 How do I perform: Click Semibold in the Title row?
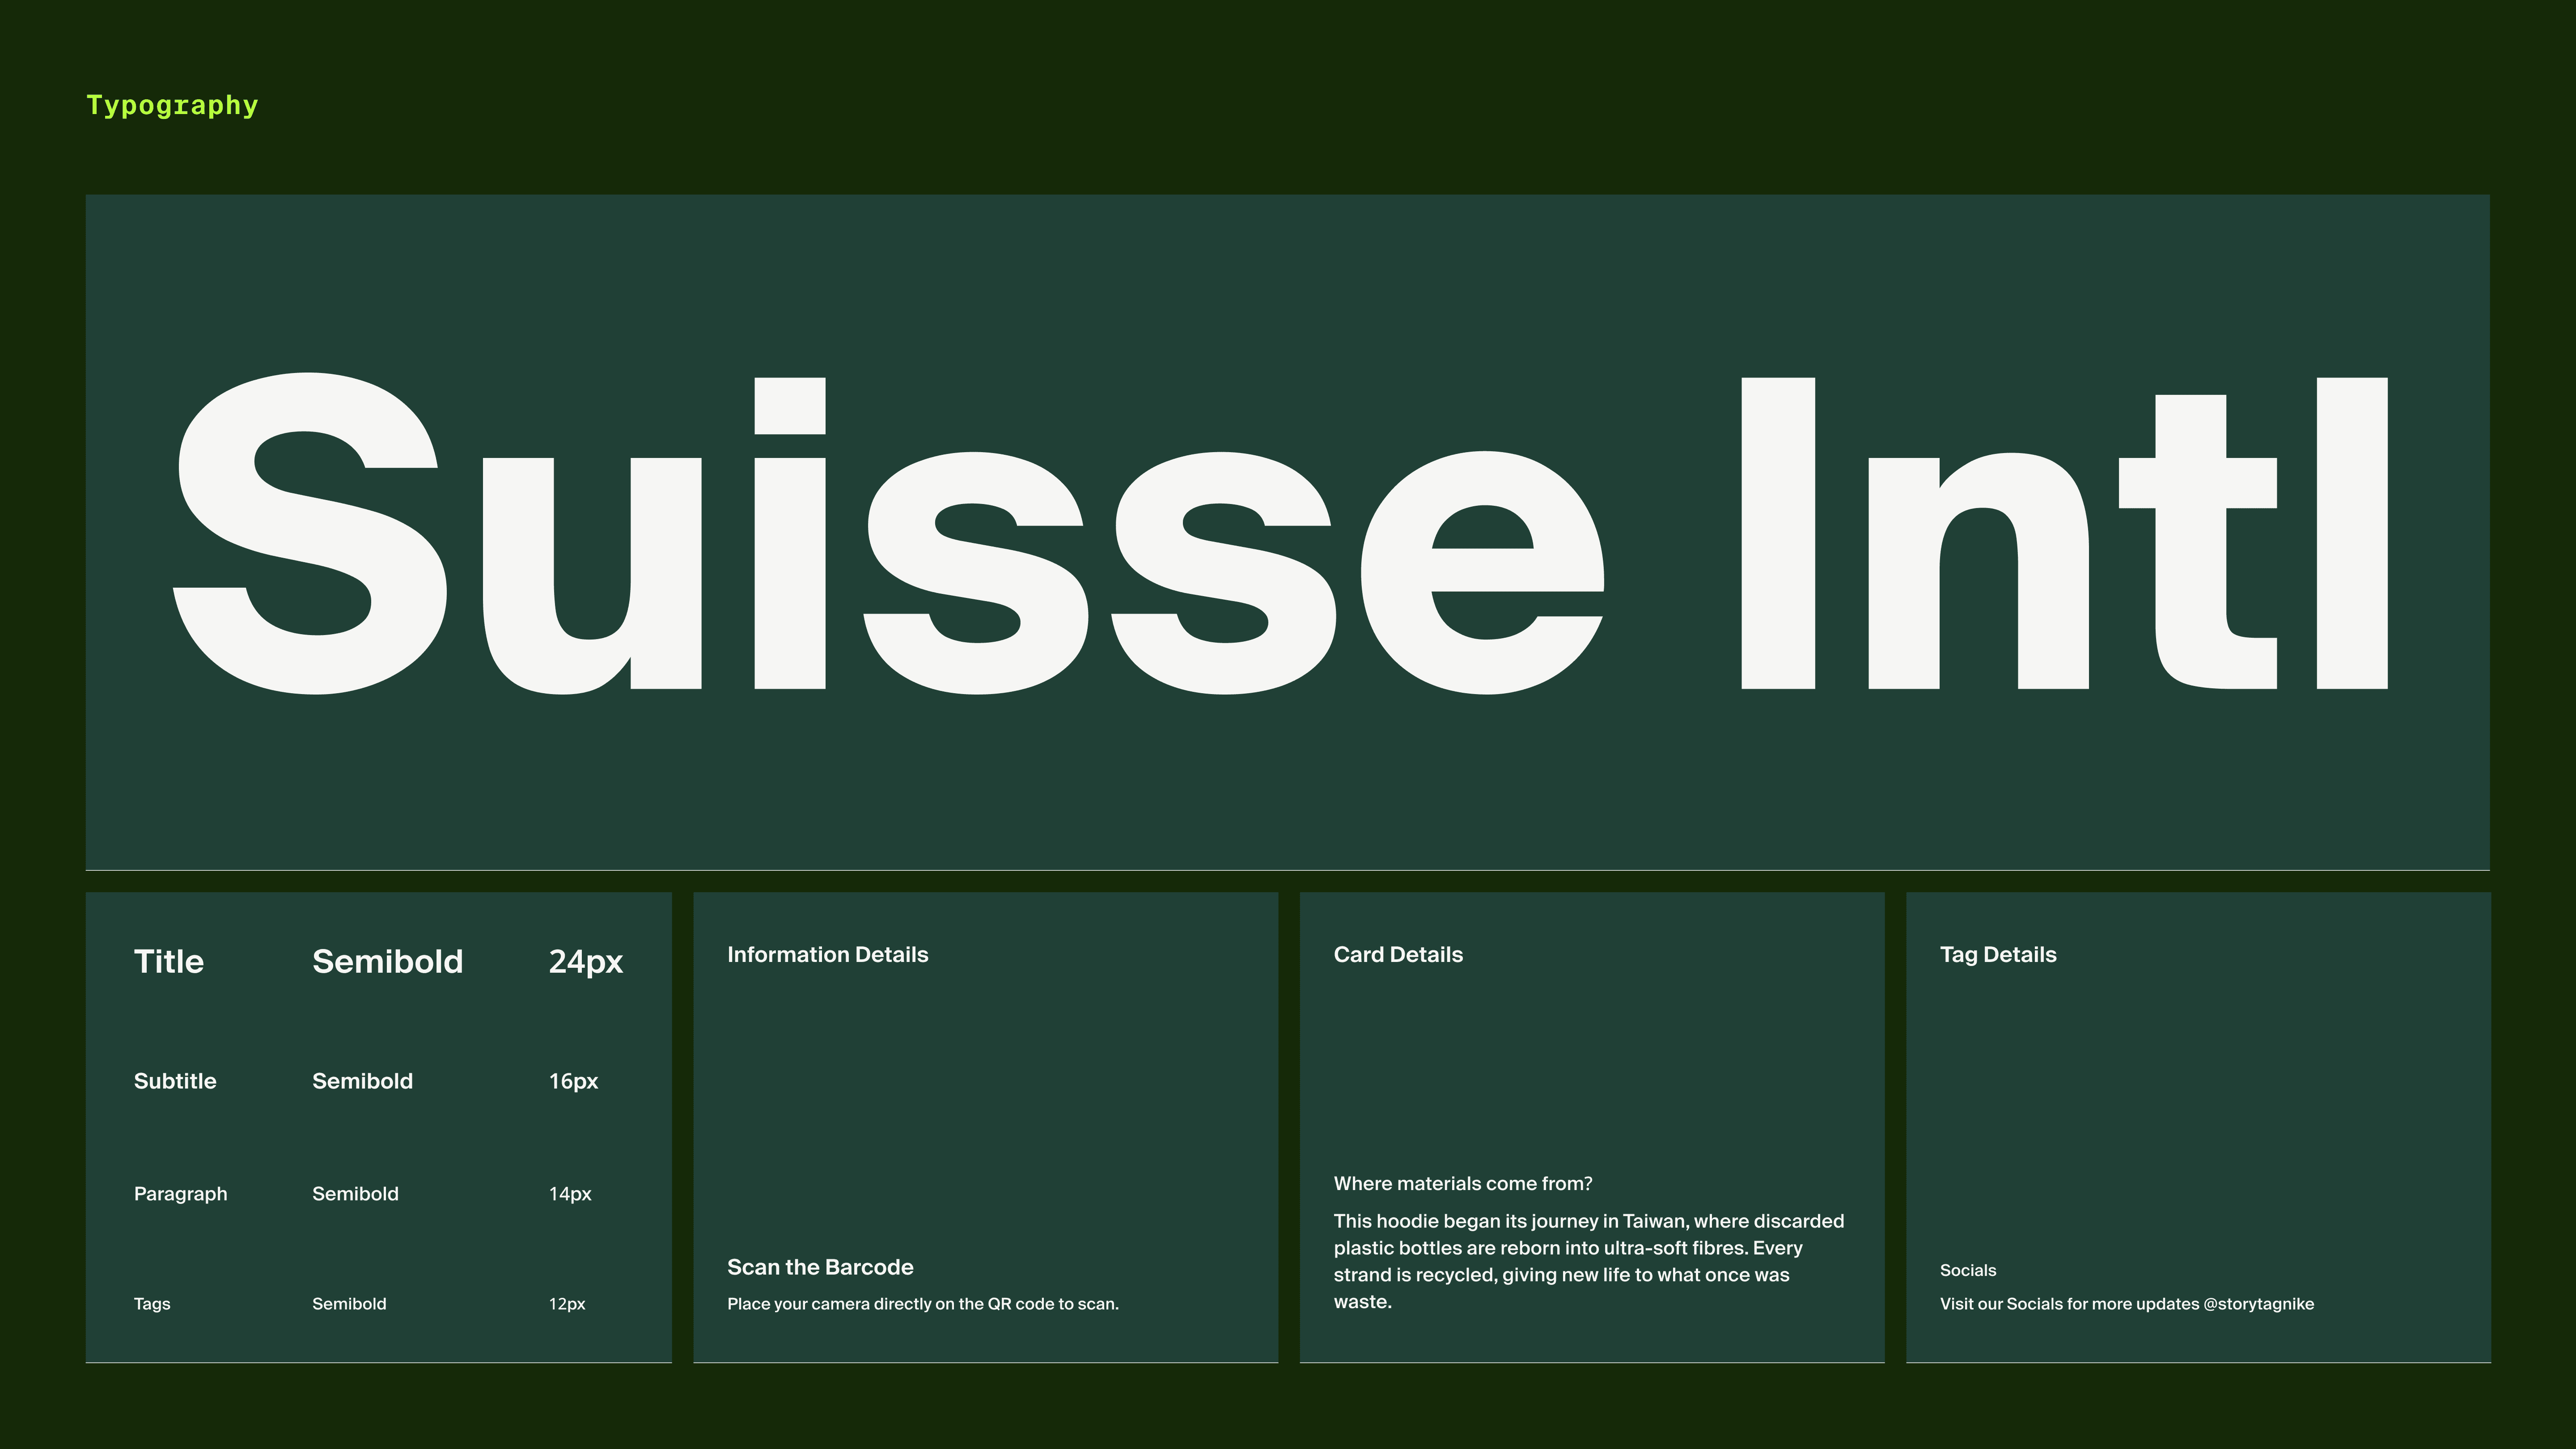coord(388,961)
